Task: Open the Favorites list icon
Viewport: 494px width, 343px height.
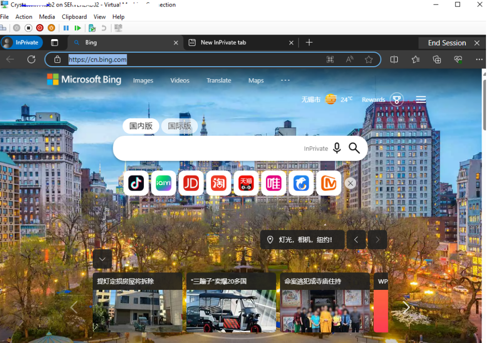Action: coord(415,59)
